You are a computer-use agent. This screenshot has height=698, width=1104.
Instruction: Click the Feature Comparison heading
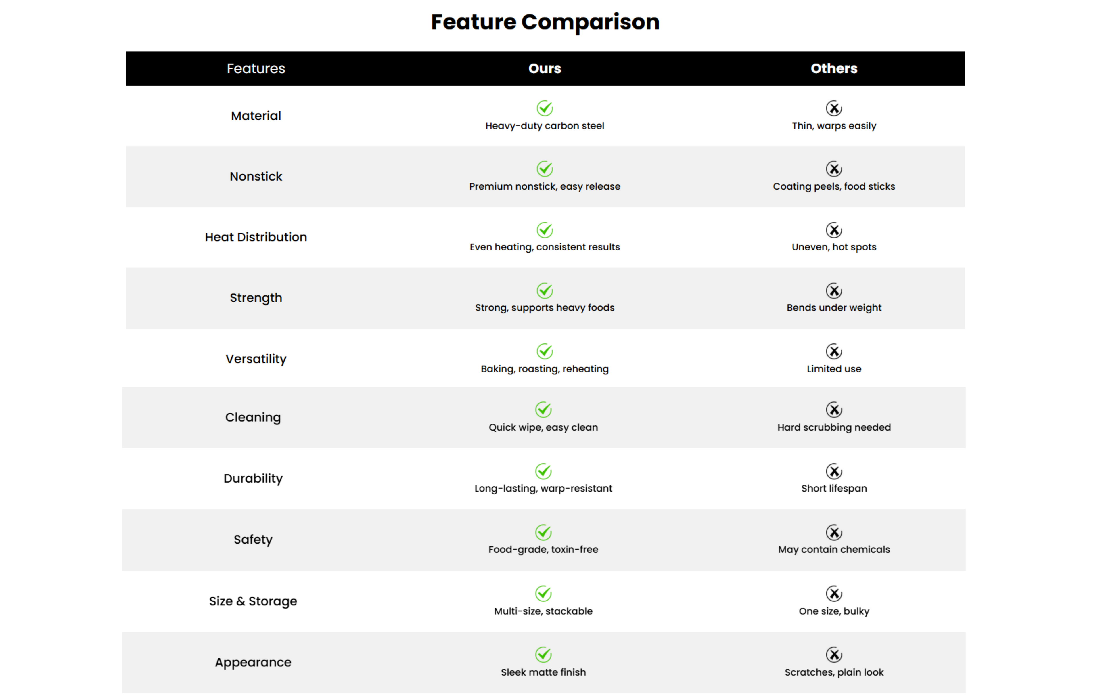pyautogui.click(x=545, y=22)
